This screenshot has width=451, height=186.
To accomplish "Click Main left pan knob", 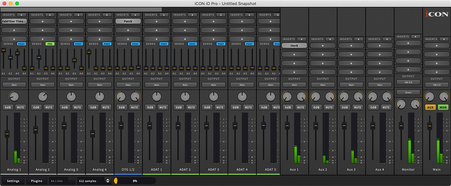I will click(429, 97).
